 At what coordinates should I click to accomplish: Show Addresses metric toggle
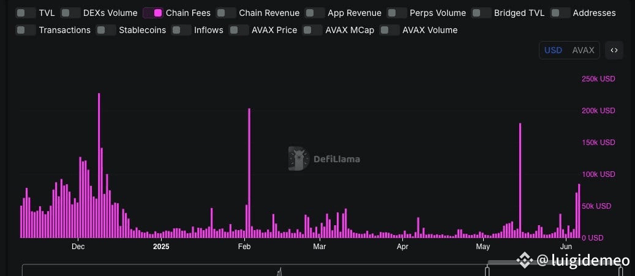(x=561, y=13)
